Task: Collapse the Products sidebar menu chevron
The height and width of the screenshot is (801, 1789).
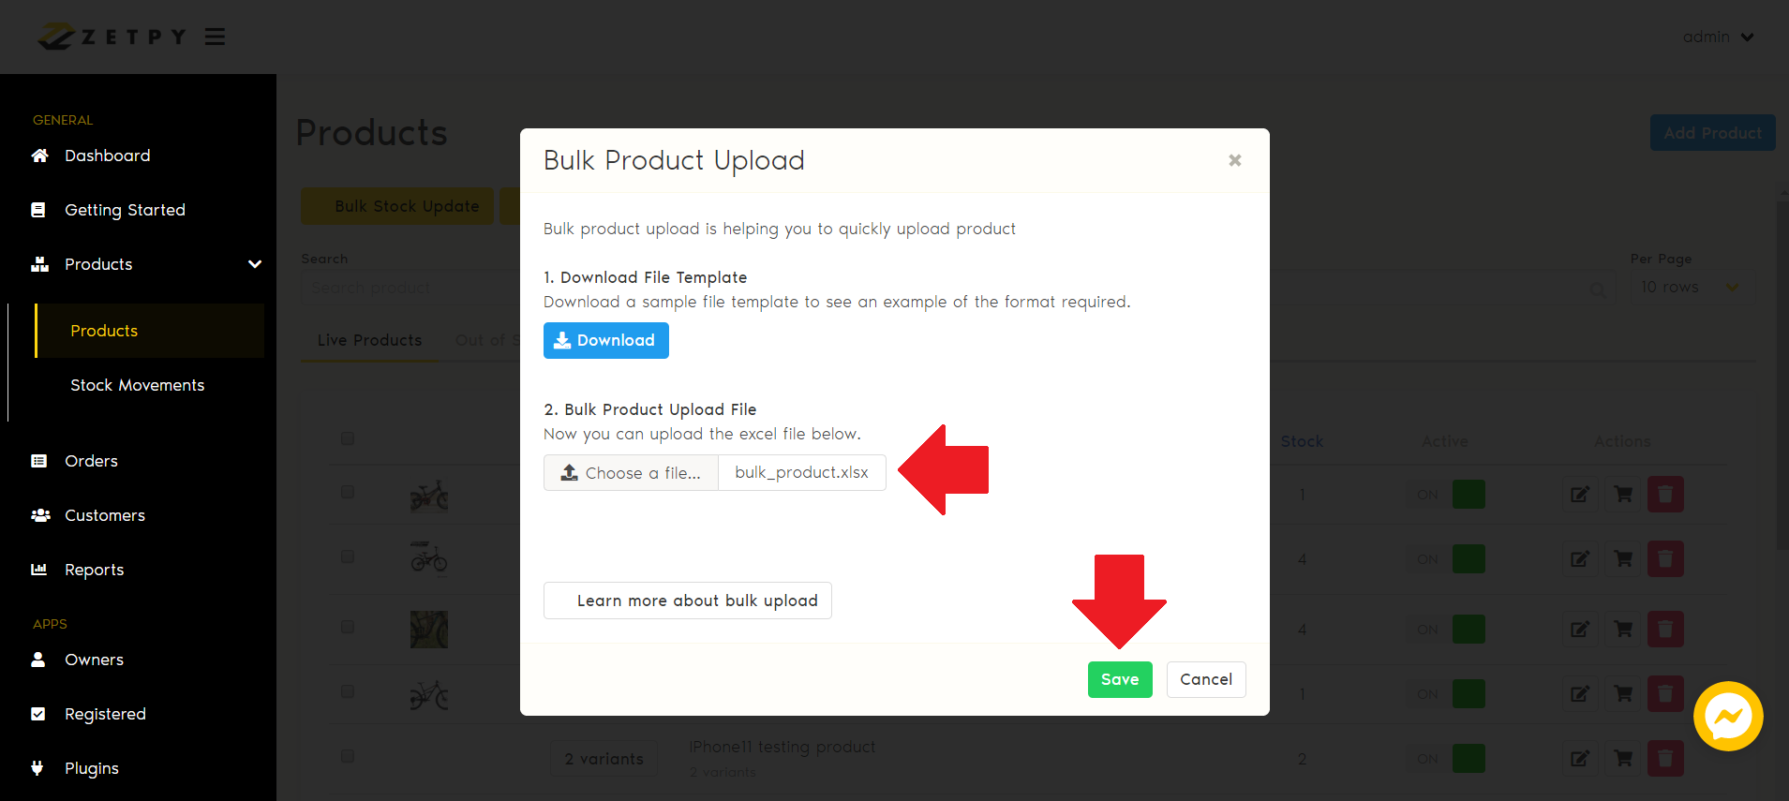Action: pyautogui.click(x=254, y=264)
